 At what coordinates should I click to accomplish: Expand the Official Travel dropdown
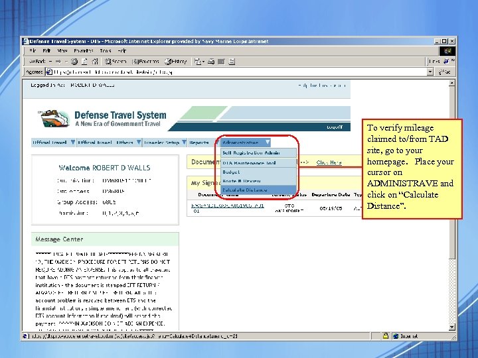point(73,142)
